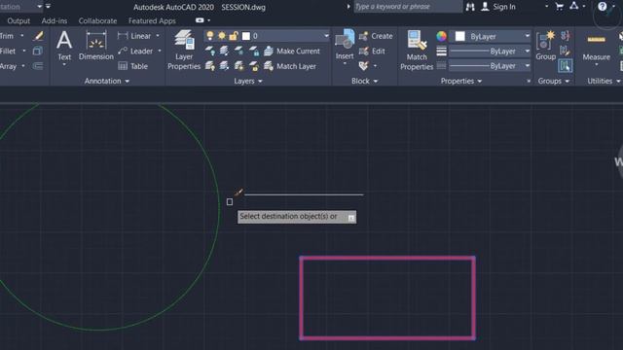Toggle layer freeze sun icon in layer dropdown

pos(222,36)
